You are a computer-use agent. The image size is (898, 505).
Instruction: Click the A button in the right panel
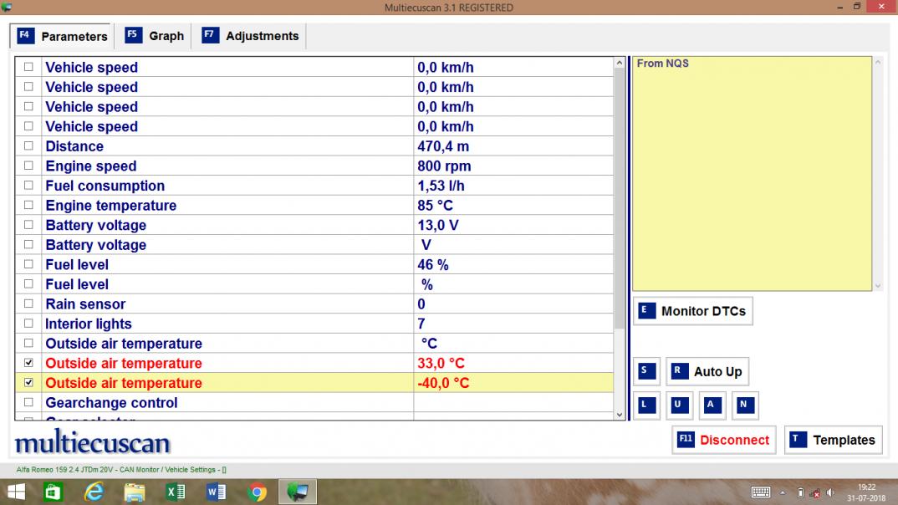coord(712,406)
